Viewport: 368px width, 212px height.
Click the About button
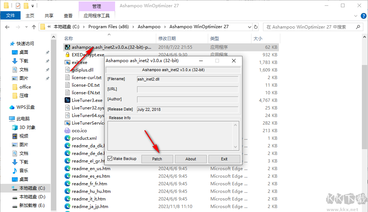[190, 159]
